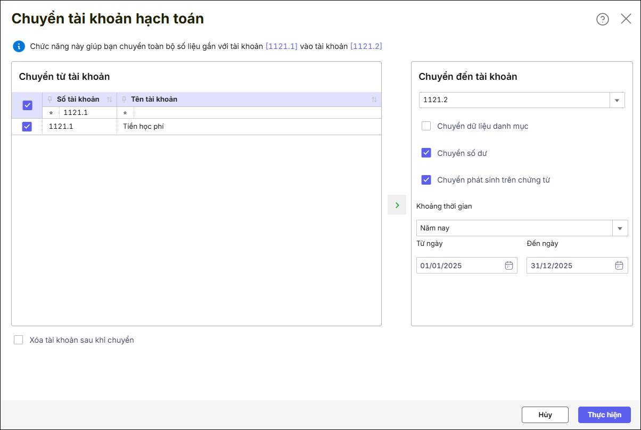Open calendar picker for Từ ngày
Screen dimensions: 641x430
pyautogui.click(x=508, y=266)
